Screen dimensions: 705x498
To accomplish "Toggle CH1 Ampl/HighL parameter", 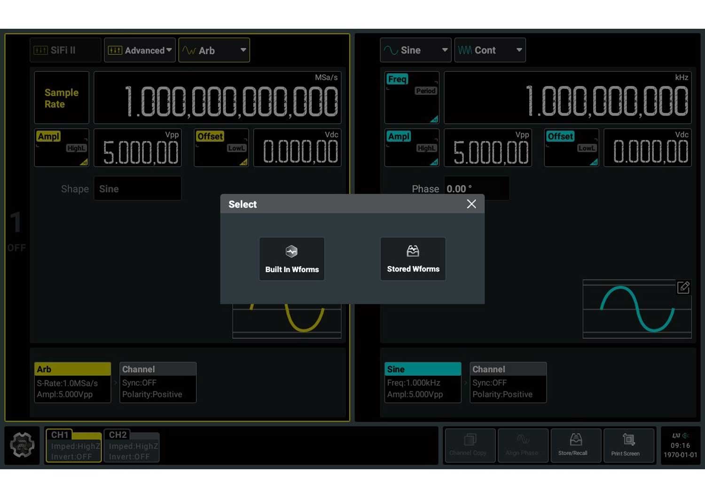I will (x=62, y=148).
